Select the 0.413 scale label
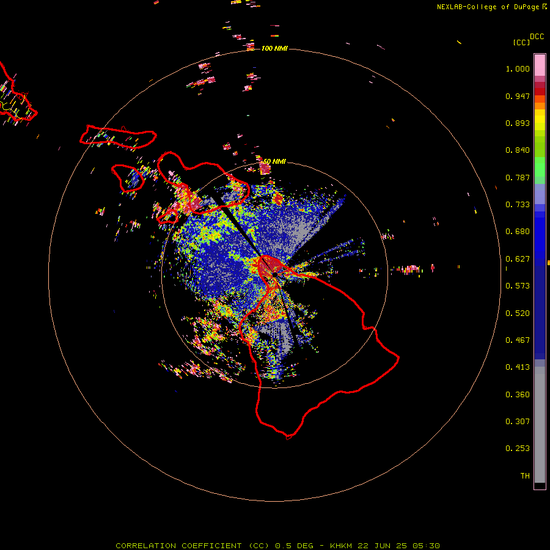This screenshot has height=550, width=550. (x=518, y=367)
